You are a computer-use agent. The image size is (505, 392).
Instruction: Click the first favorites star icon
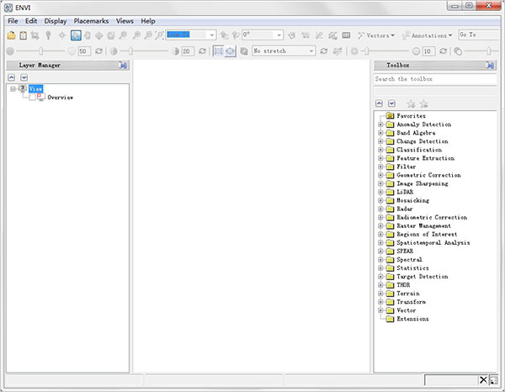[x=411, y=104]
